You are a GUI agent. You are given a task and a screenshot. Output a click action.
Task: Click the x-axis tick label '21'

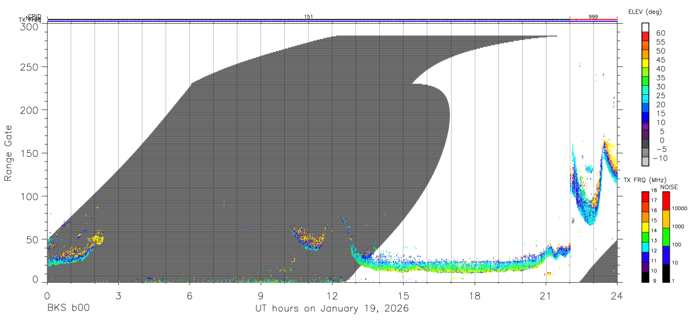pos(545,295)
